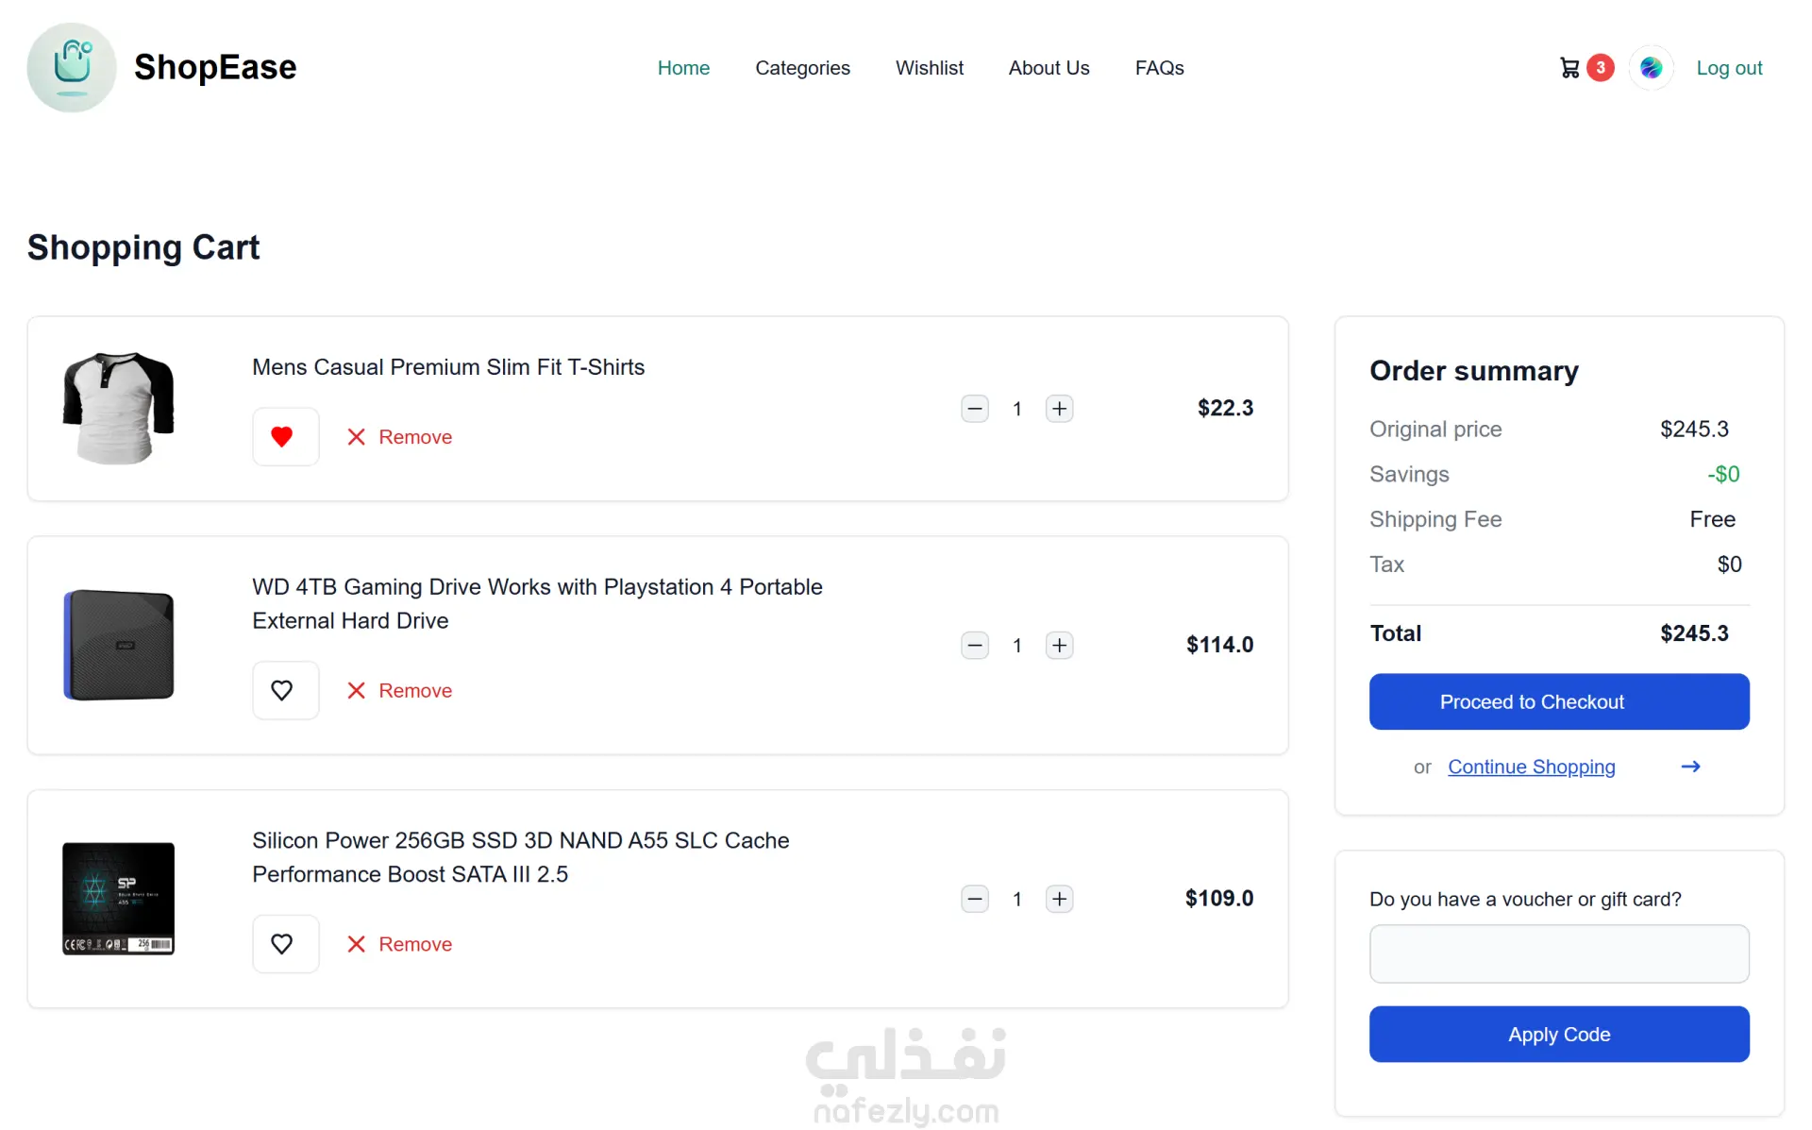This screenshot has width=1812, height=1130.
Task: Navigate to About Us
Action: tap(1049, 68)
